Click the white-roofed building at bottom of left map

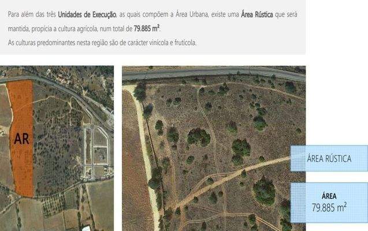coord(86,228)
